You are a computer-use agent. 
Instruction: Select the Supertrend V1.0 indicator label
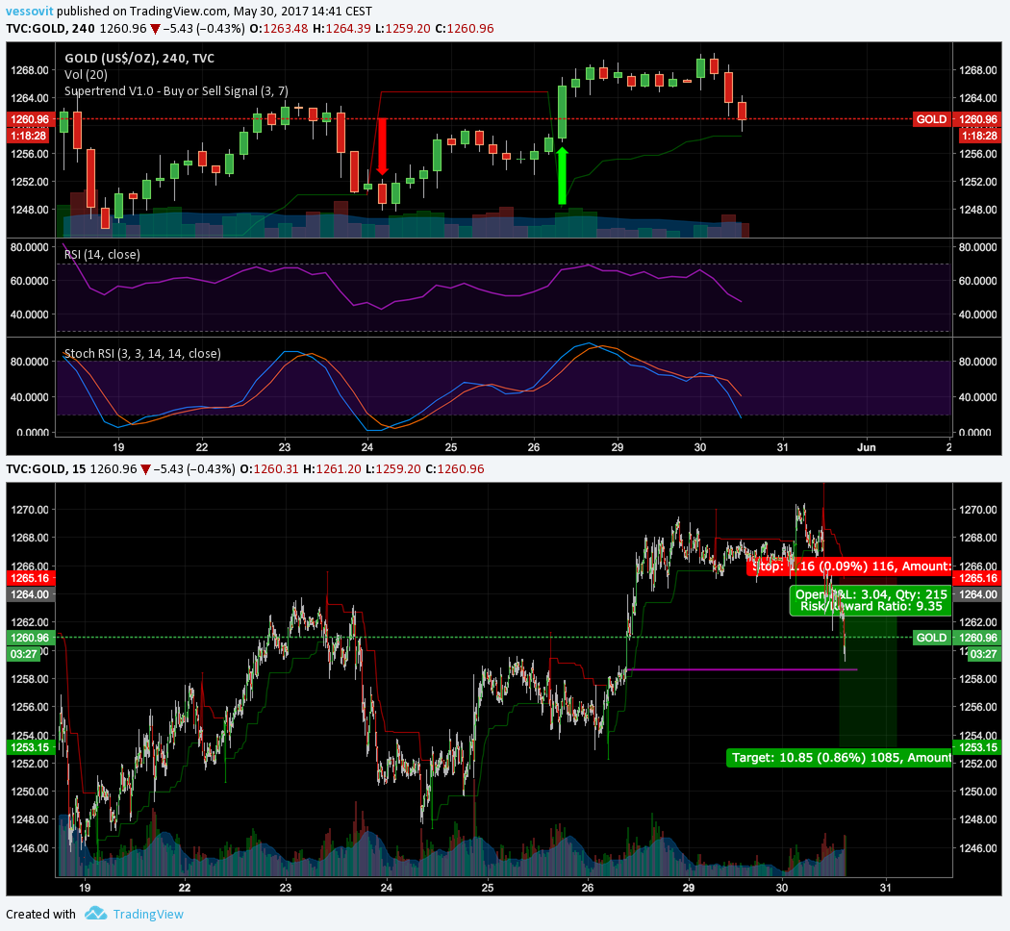[x=176, y=90]
